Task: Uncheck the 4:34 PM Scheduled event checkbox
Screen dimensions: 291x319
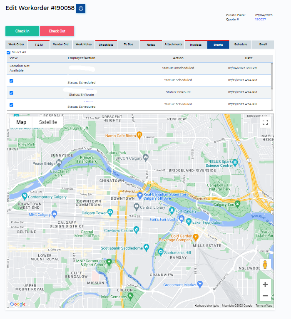Action: (x=11, y=105)
